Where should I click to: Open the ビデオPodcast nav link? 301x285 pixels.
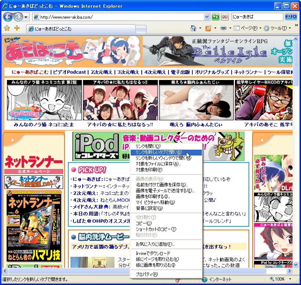click(69, 72)
